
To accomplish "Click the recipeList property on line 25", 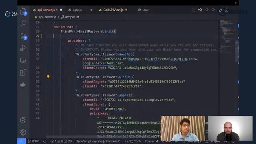I will tap(62, 27).
